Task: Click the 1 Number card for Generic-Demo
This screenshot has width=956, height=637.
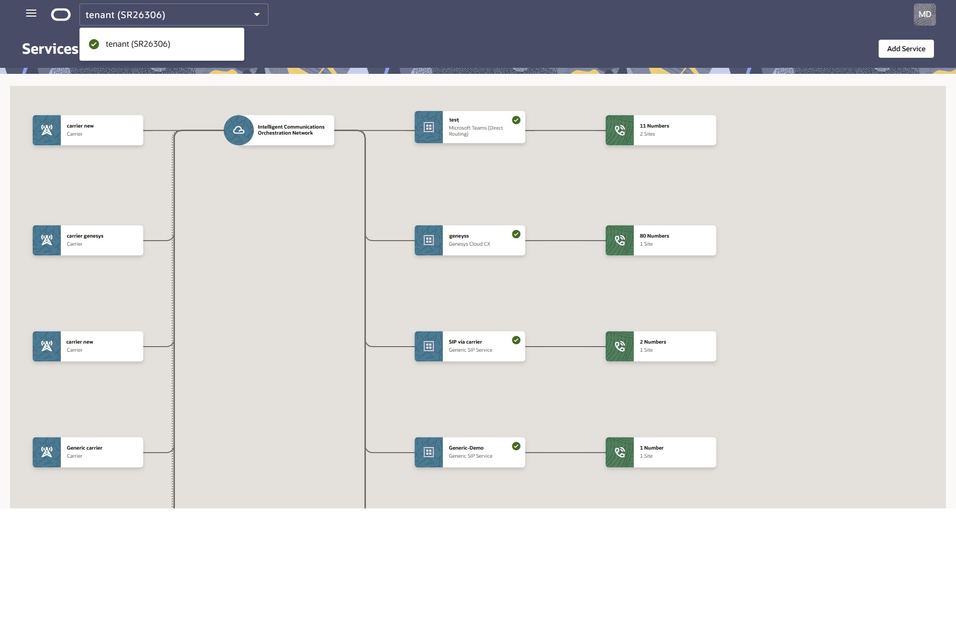Action: 661,452
